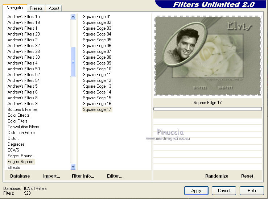Click the Elvis preview image
Image resolution: width=268 pixels, height=199 pixels.
pos(207,56)
